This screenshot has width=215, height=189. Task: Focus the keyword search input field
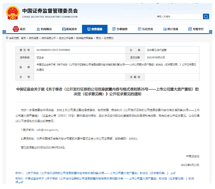[x=178, y=16]
